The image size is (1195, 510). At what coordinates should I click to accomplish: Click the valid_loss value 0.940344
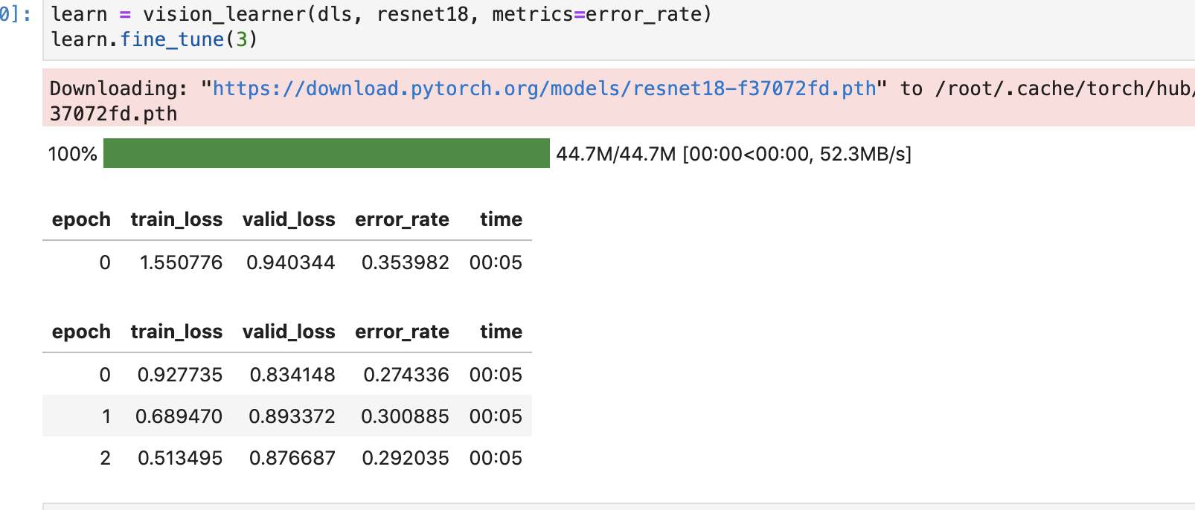coord(290,262)
